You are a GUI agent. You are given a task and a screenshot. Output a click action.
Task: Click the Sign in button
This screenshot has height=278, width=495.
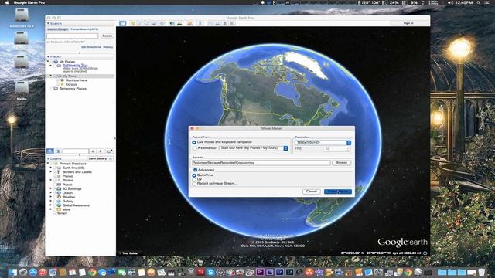(408, 23)
